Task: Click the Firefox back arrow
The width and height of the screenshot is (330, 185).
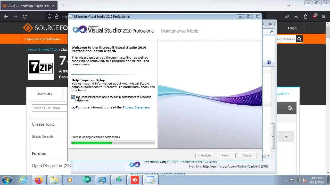Action: (6, 16)
